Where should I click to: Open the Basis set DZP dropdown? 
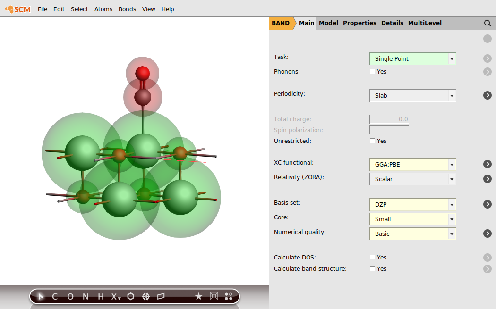point(412,204)
